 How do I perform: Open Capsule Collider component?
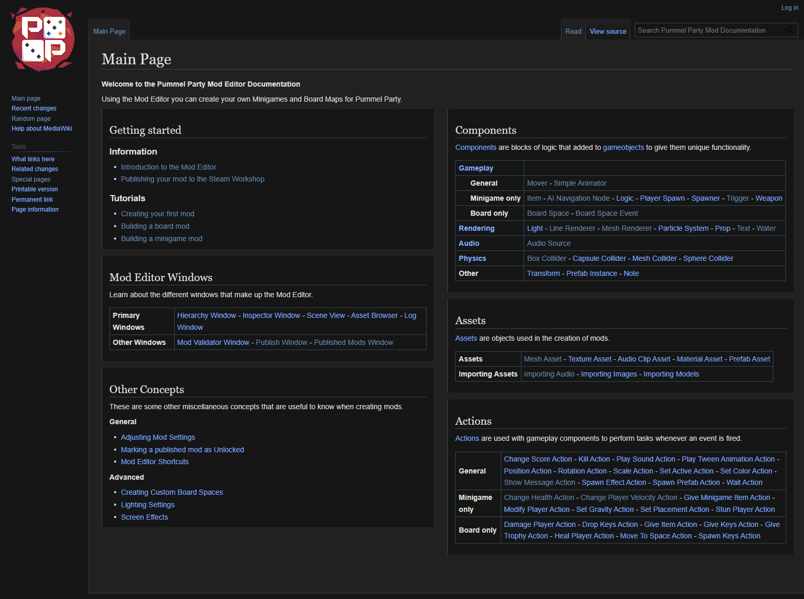[599, 258]
